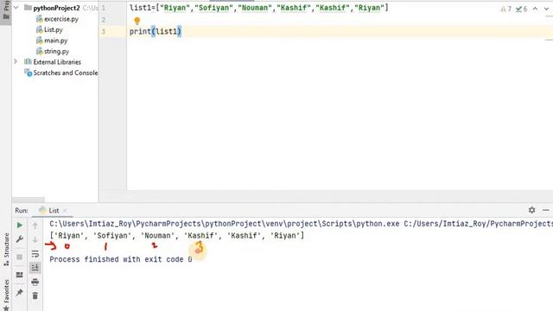Image resolution: width=553 pixels, height=311 pixels.
Task: Click line number 3 in the gutter
Action: click(x=104, y=31)
